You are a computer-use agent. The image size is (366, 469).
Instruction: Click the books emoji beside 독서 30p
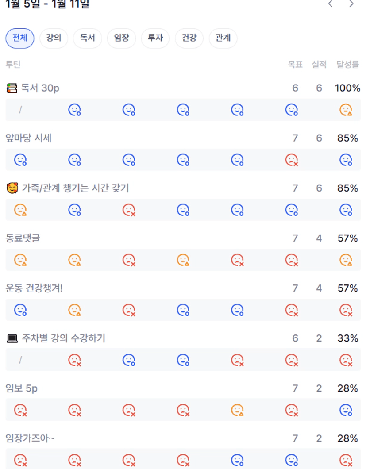click(x=12, y=88)
